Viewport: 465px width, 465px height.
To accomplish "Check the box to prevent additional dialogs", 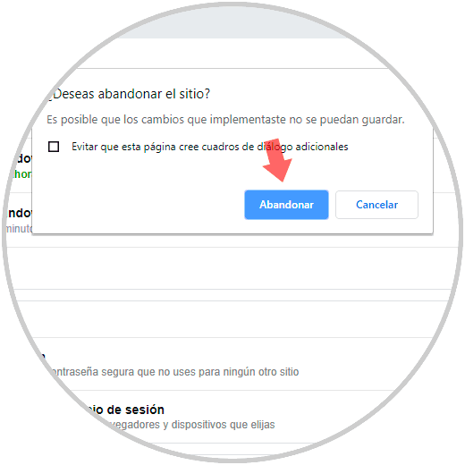I will click(54, 147).
